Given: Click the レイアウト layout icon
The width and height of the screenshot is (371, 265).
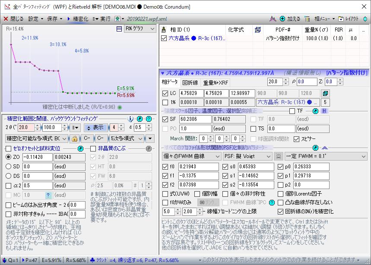Looking at the screenshot, I should click(341, 19).
